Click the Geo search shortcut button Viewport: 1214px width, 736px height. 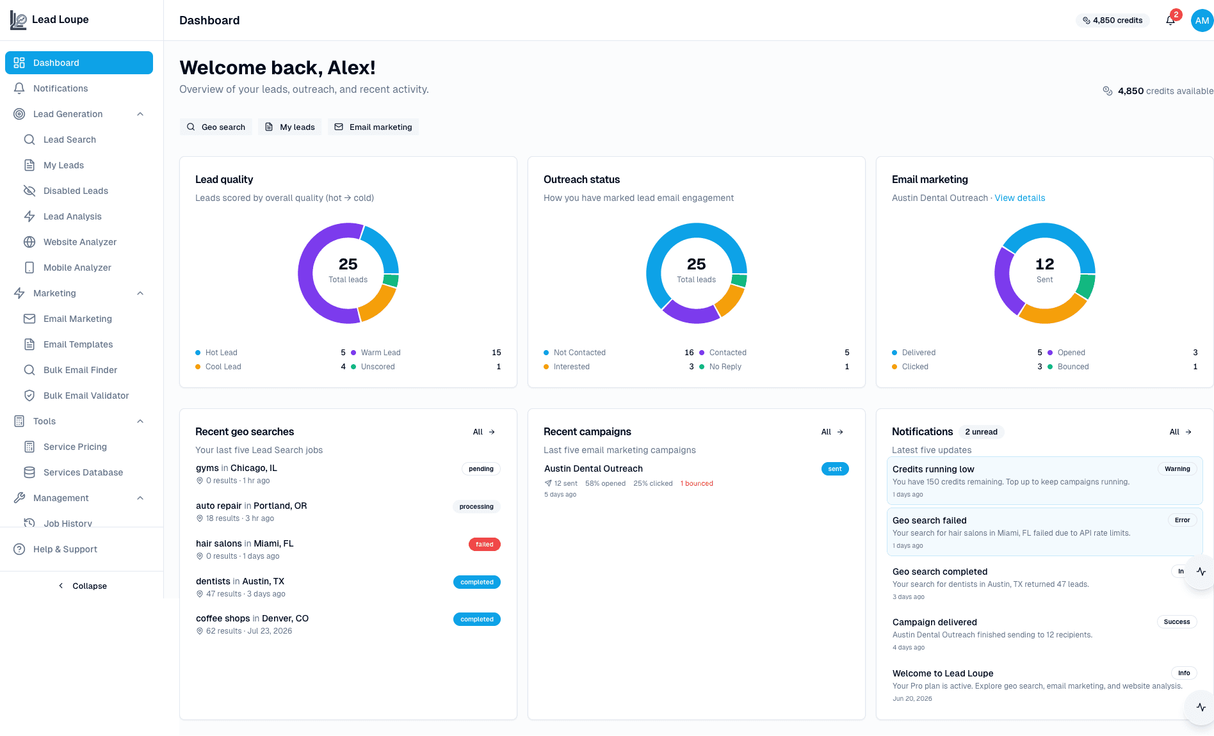216,127
